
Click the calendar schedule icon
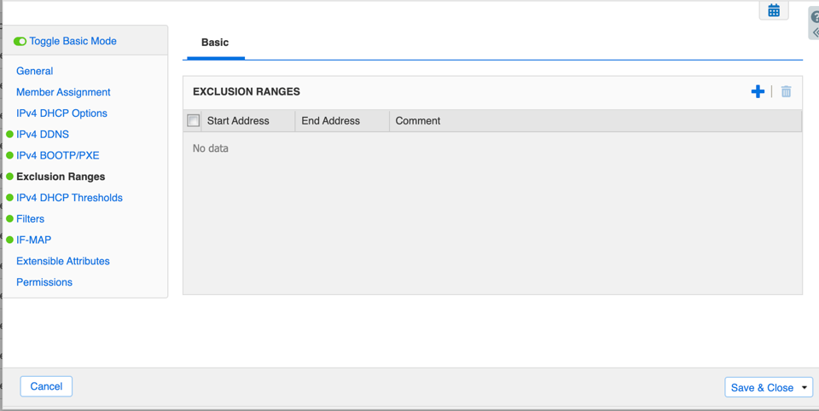(x=774, y=11)
